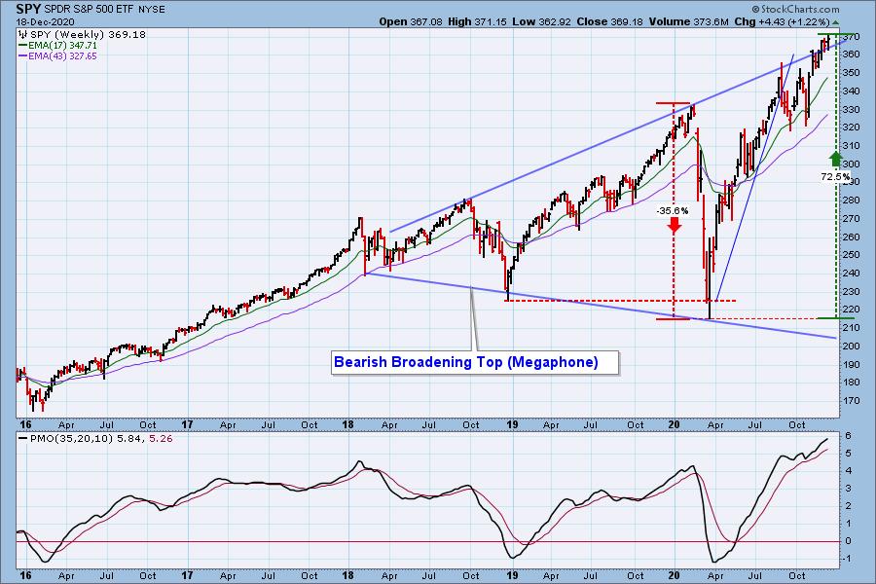Click the Open 367.08 value
This screenshot has width=876, height=584.
(411, 21)
